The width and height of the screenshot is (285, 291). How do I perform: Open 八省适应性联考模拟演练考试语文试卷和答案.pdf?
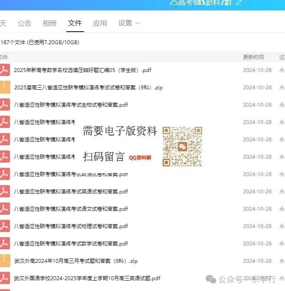(71, 209)
